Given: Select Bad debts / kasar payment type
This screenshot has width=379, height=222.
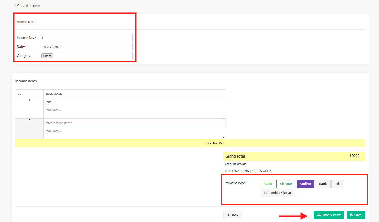Looking at the screenshot, I should [x=278, y=193].
